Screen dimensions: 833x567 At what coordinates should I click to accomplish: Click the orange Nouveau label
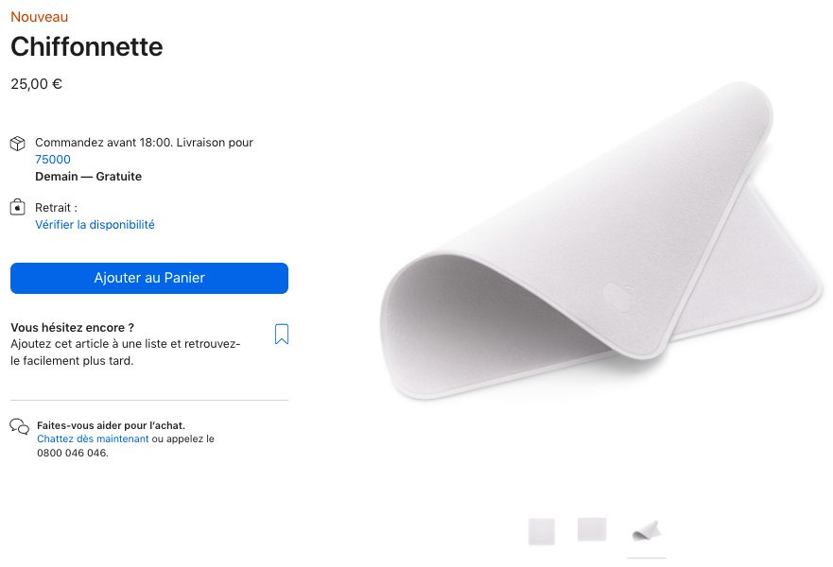pos(39,17)
